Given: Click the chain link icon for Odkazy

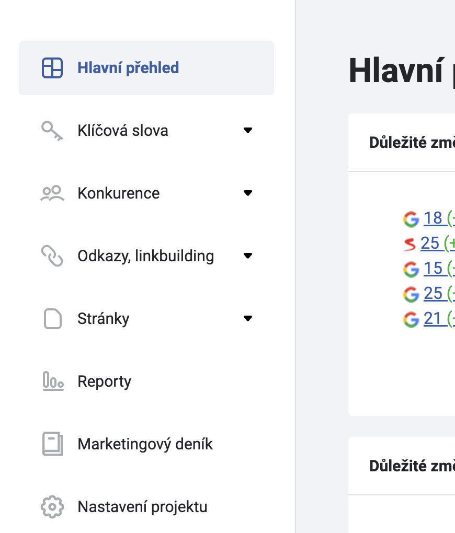Looking at the screenshot, I should [x=52, y=256].
